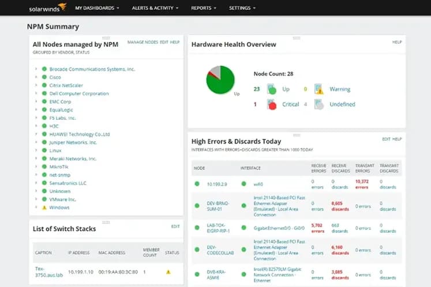Click Edit in List of Switch Stacks
Screen dimensions: 431x287
click(x=175, y=226)
